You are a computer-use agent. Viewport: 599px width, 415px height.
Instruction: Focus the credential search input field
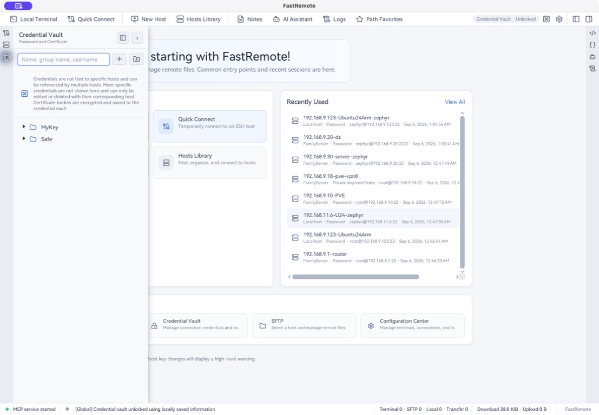tap(63, 59)
